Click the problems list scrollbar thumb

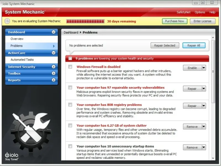[213, 72]
